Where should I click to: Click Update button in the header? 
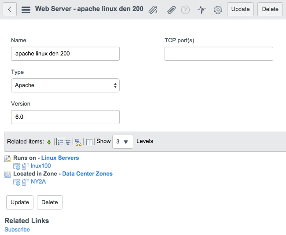click(x=240, y=9)
